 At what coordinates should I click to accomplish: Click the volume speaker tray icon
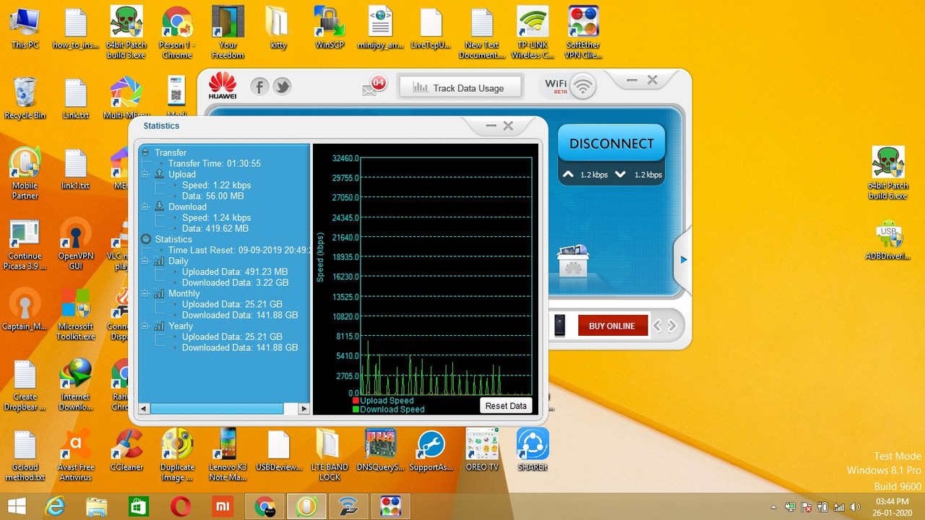(856, 507)
